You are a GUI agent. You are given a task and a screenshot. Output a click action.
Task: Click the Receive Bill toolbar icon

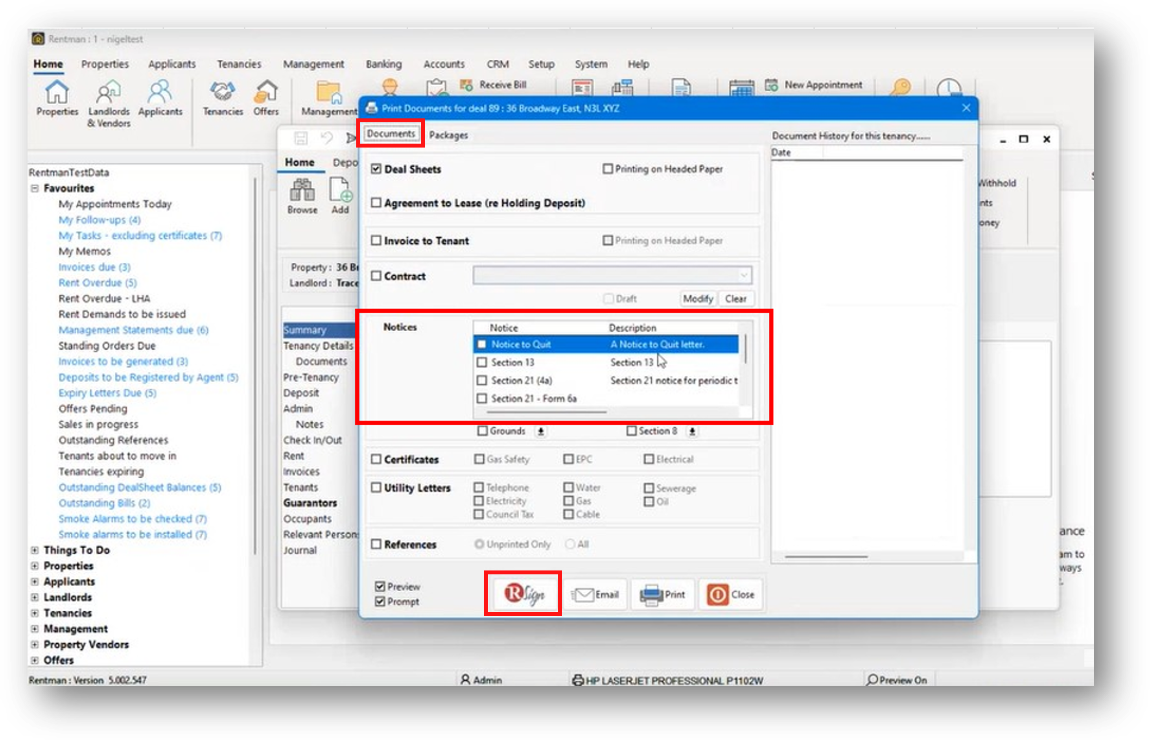(x=466, y=85)
